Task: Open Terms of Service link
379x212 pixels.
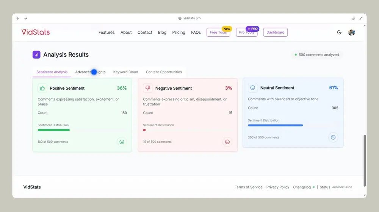Action: [249, 187]
